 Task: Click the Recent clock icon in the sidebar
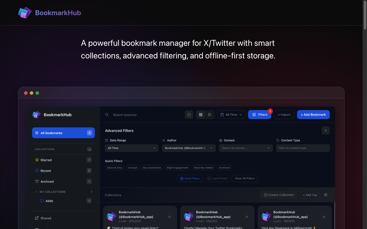point(37,171)
